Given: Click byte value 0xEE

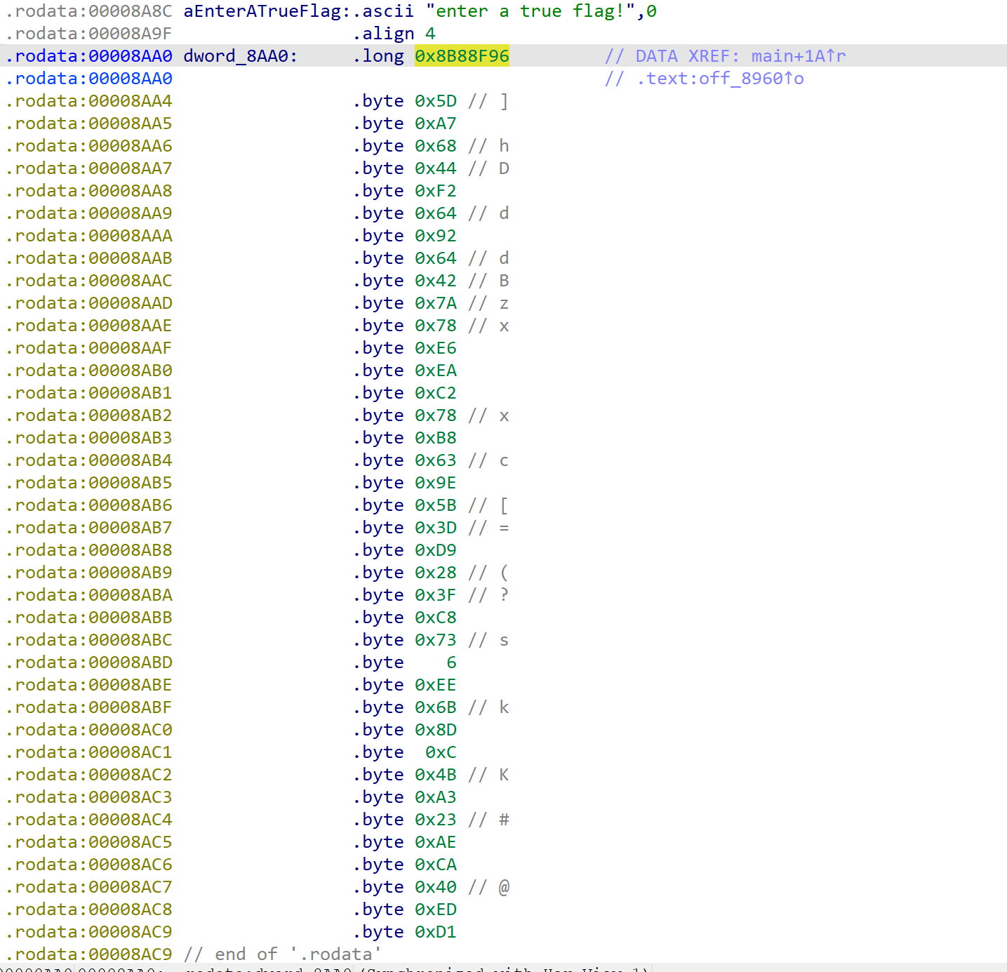Looking at the screenshot, I should click(435, 685).
